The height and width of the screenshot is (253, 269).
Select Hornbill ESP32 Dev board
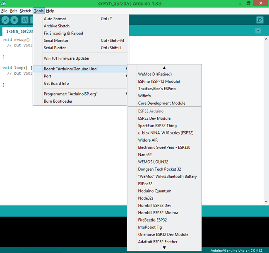point(164,205)
